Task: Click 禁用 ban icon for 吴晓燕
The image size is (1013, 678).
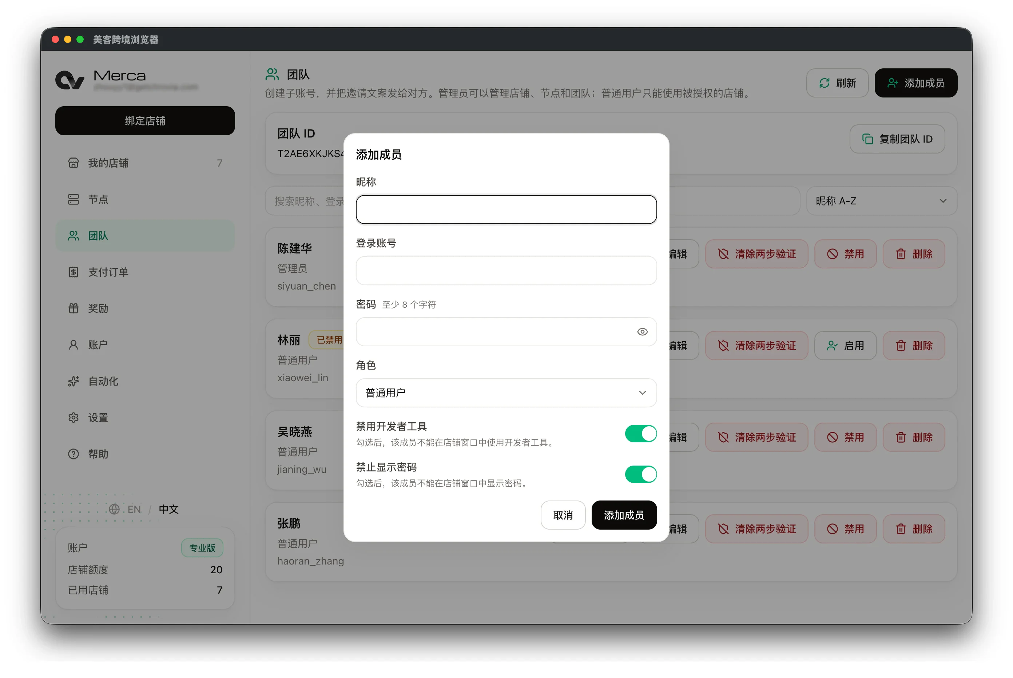Action: (832, 437)
